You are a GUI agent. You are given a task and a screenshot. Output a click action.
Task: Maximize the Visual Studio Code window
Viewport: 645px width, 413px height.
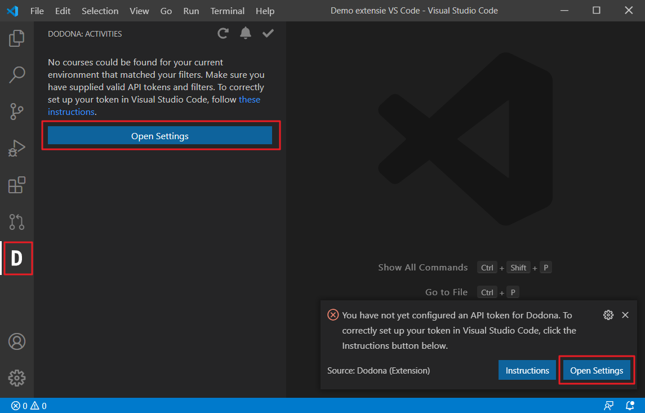click(x=597, y=11)
